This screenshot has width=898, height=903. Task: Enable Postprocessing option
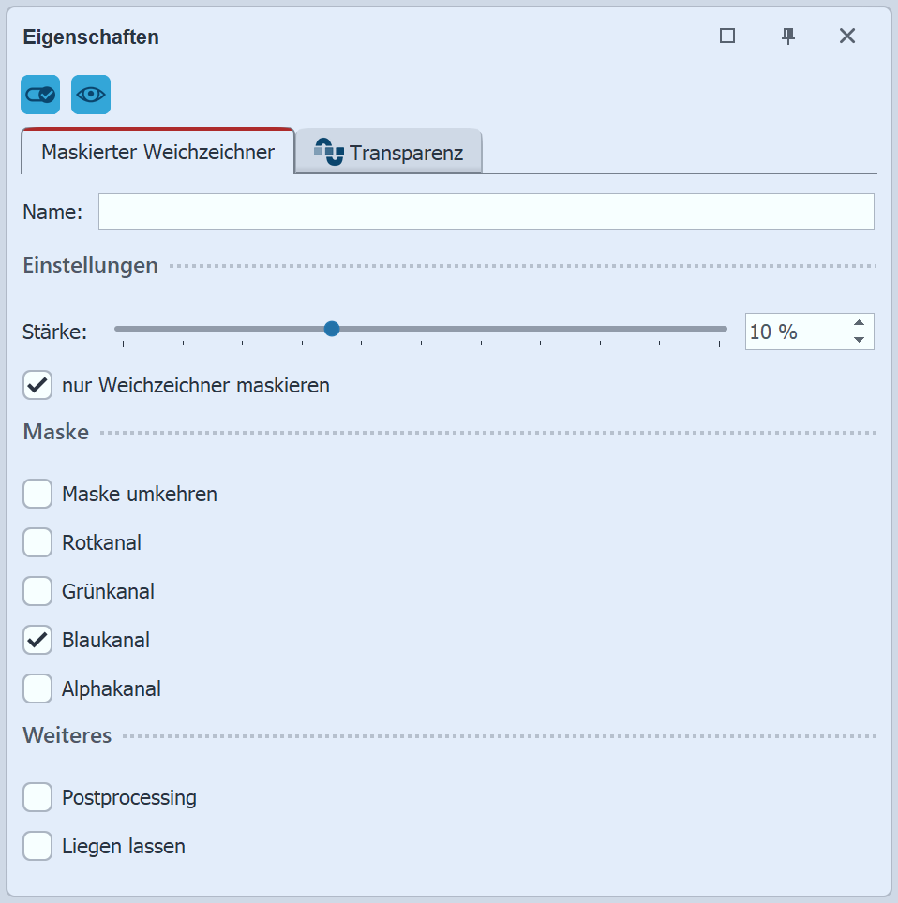37,798
